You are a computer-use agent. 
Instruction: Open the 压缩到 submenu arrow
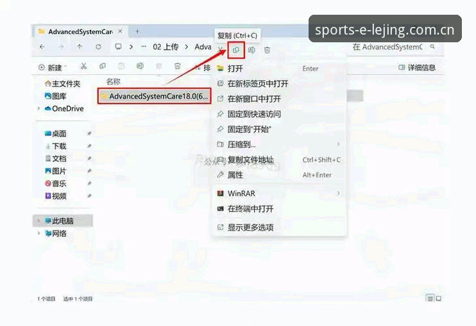pos(338,145)
